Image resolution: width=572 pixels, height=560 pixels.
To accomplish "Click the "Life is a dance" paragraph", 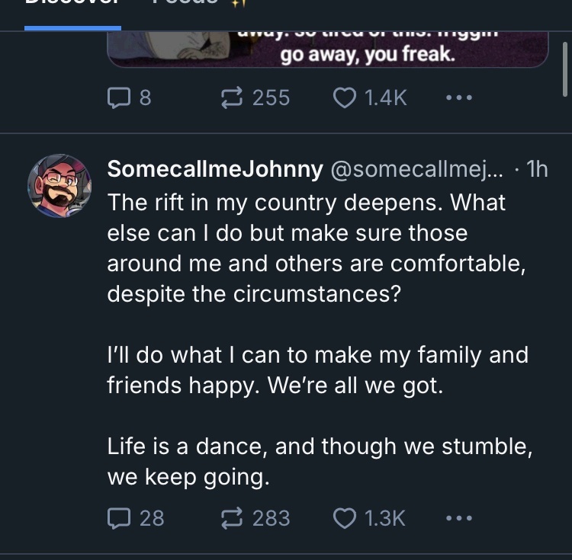I will pos(320,462).
